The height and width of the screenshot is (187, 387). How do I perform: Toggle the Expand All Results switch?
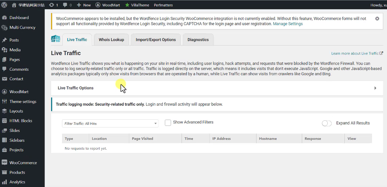326,123
